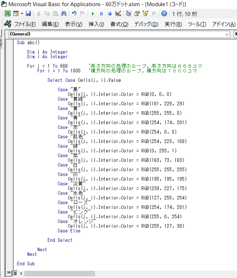Open the Toolbox icon
The height and width of the screenshot is (278, 237).
click(x=154, y=13)
